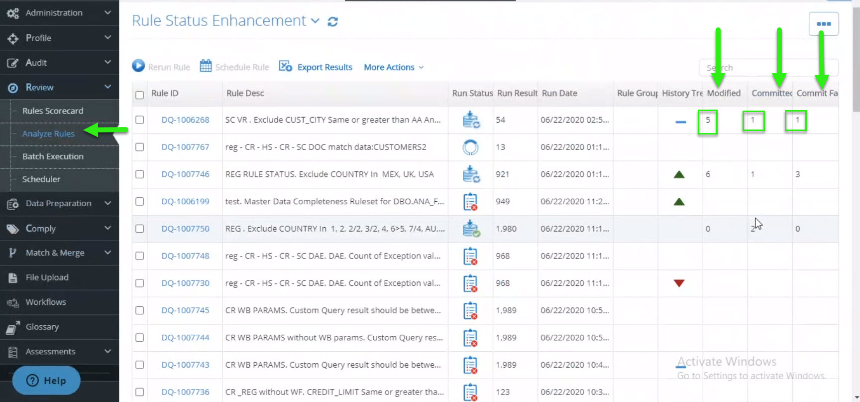
Task: Click the Administration gears icon
Action: [13, 13]
